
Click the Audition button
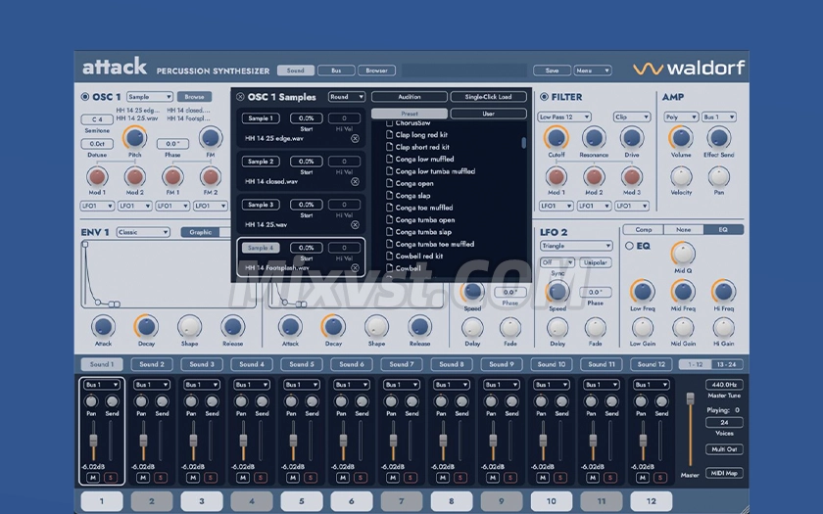point(410,97)
